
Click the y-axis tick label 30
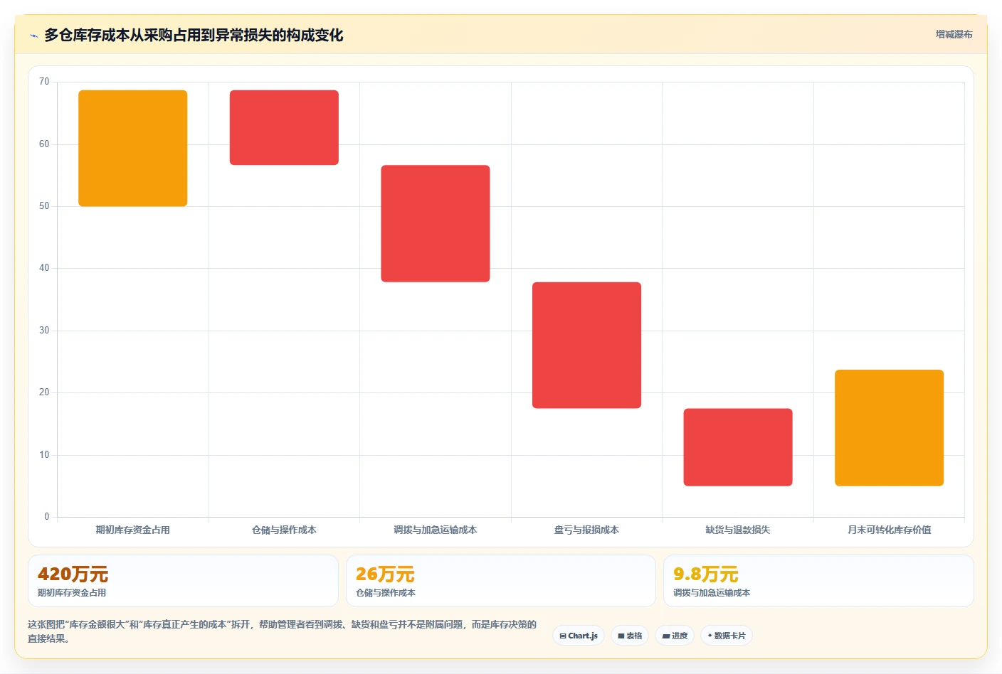coord(44,331)
